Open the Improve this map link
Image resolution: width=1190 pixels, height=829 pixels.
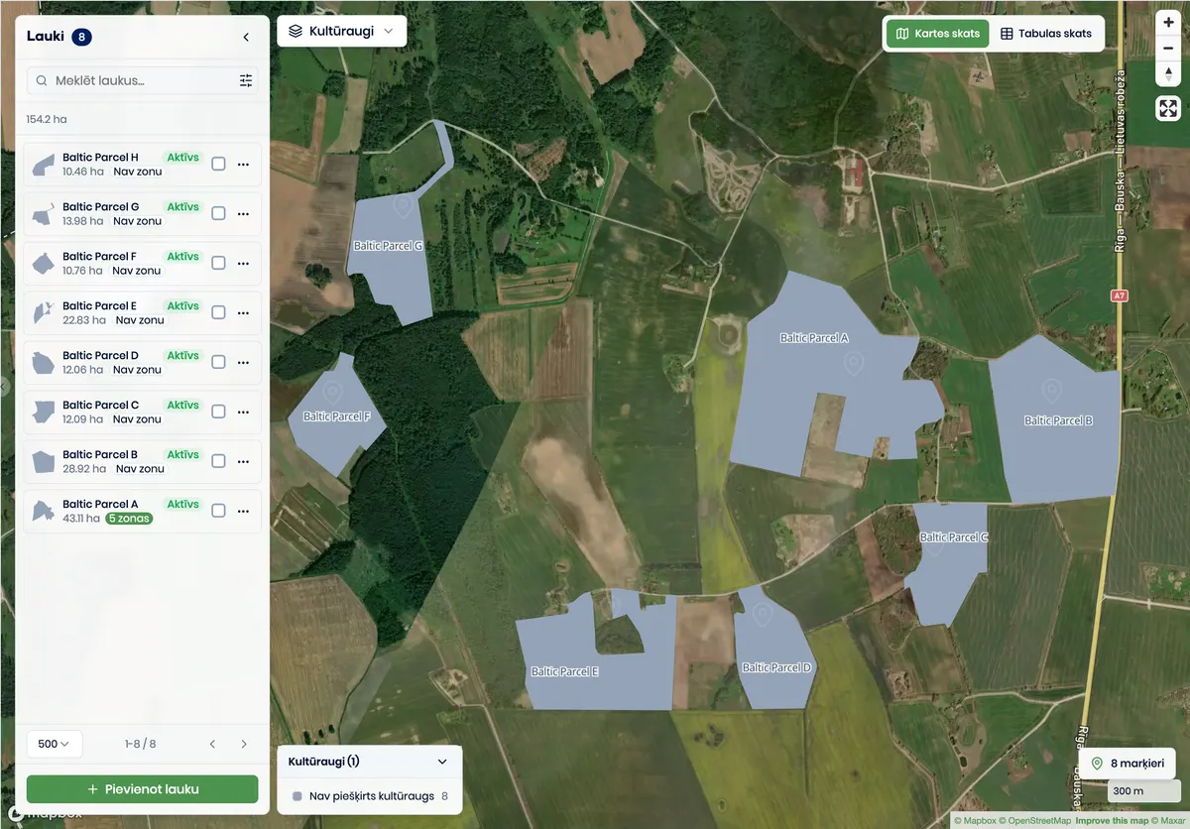coord(1111,821)
